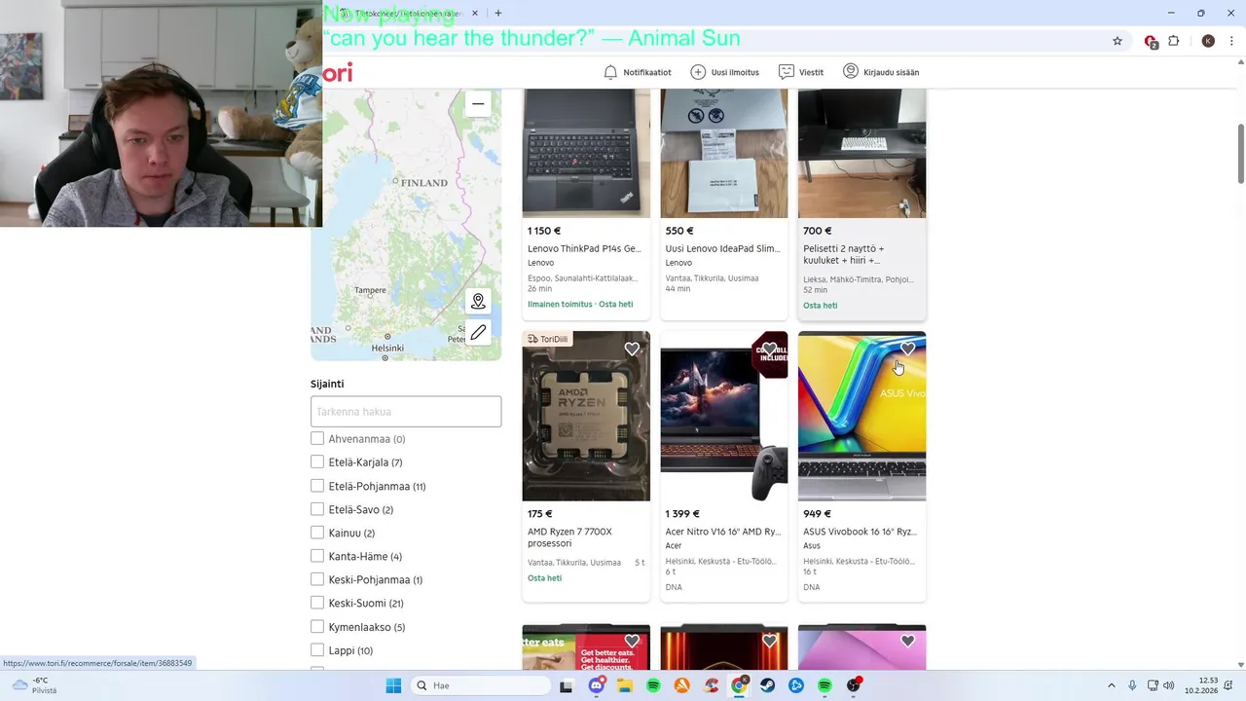The width and height of the screenshot is (1246, 701).
Task: Check the Ahvenanmaa location filter
Action: click(x=317, y=439)
